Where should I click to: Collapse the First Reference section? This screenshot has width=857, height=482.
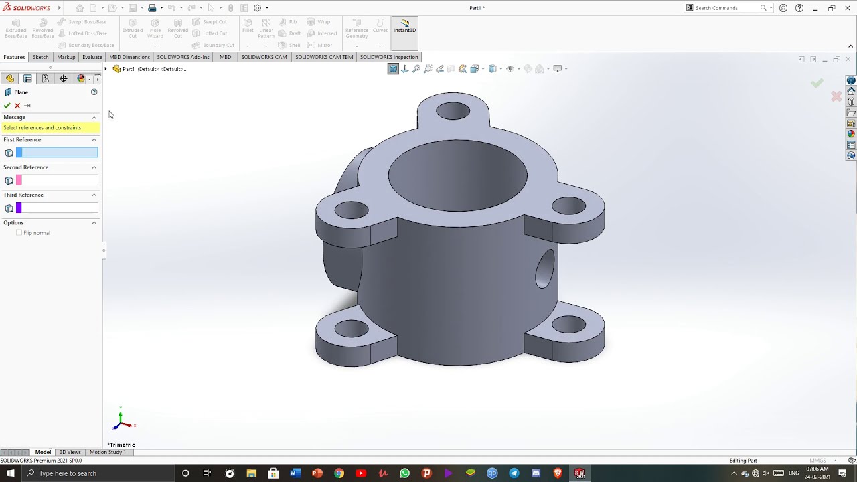tap(94, 140)
